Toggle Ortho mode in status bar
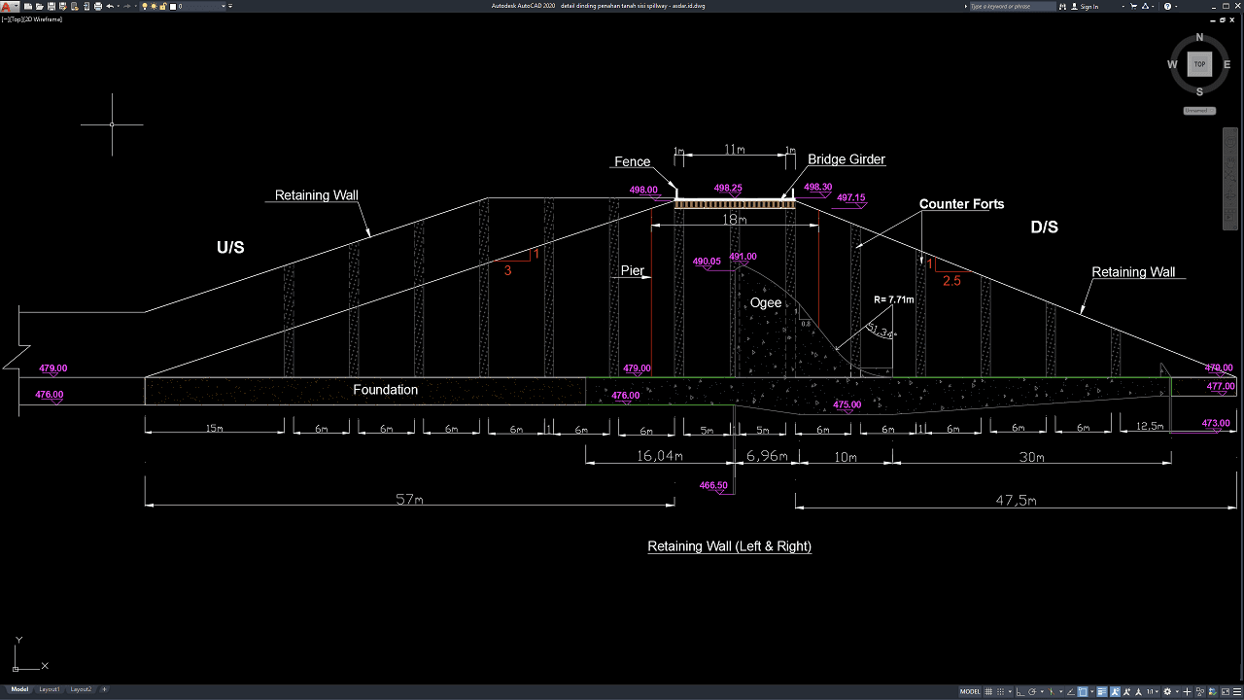Screen dimensions: 1244x700 coord(1021,692)
